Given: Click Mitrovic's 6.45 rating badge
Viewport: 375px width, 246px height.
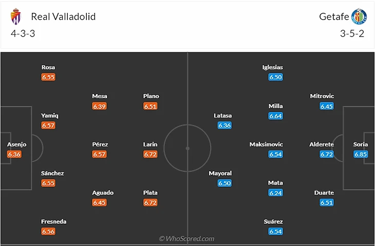Looking at the screenshot, I should (327, 106).
